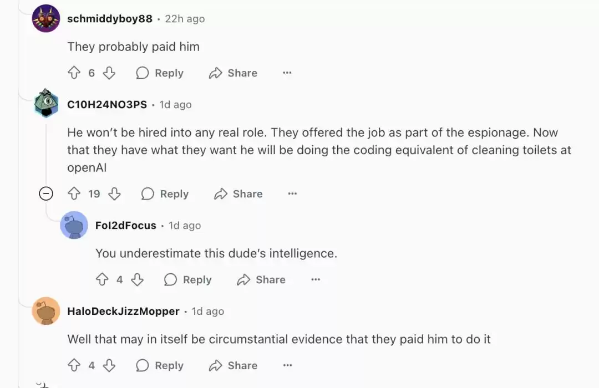Open more options on C10H24NO3PS comment
The height and width of the screenshot is (388, 599).
(x=292, y=193)
